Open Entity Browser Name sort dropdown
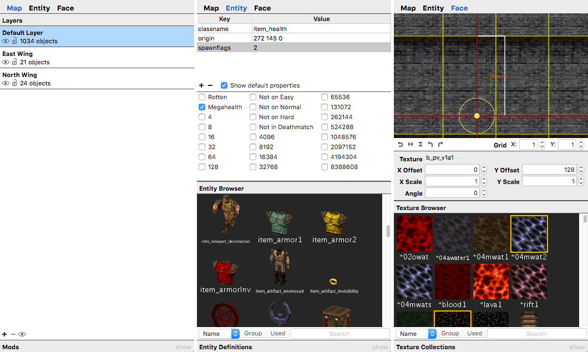This screenshot has height=352, width=588. [219, 334]
